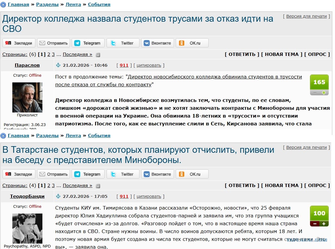Screen dimensions: 335x249
Task: Open Параслов's avatar image
Action: [27, 97]
